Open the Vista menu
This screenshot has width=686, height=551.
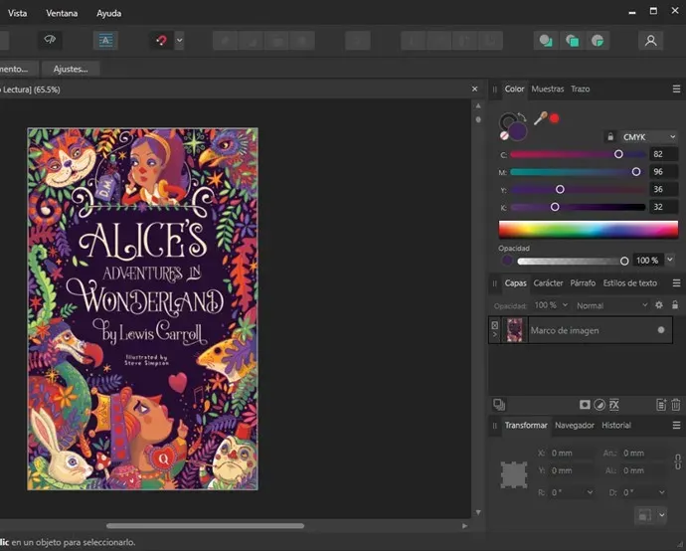(x=18, y=13)
